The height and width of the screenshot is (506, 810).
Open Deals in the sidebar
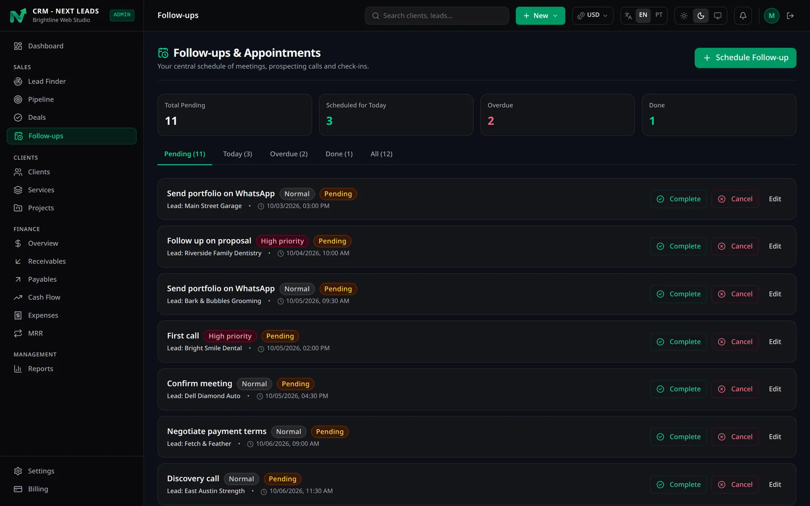72,117
